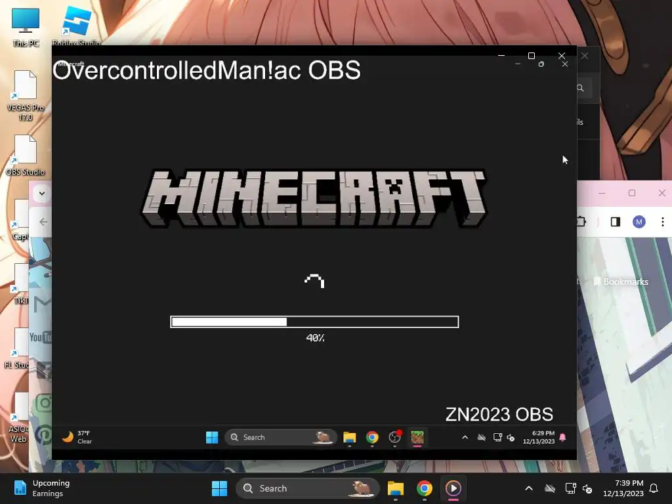Click the Minecraft logo in the video

[x=314, y=198]
